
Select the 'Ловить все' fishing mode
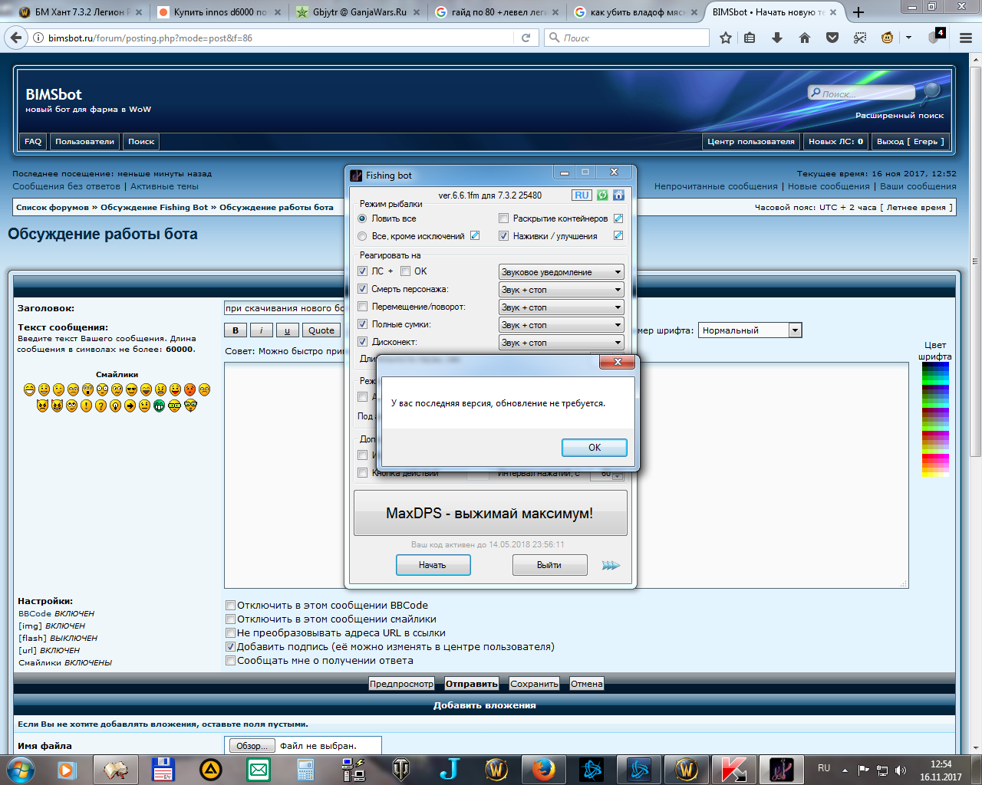[363, 218]
